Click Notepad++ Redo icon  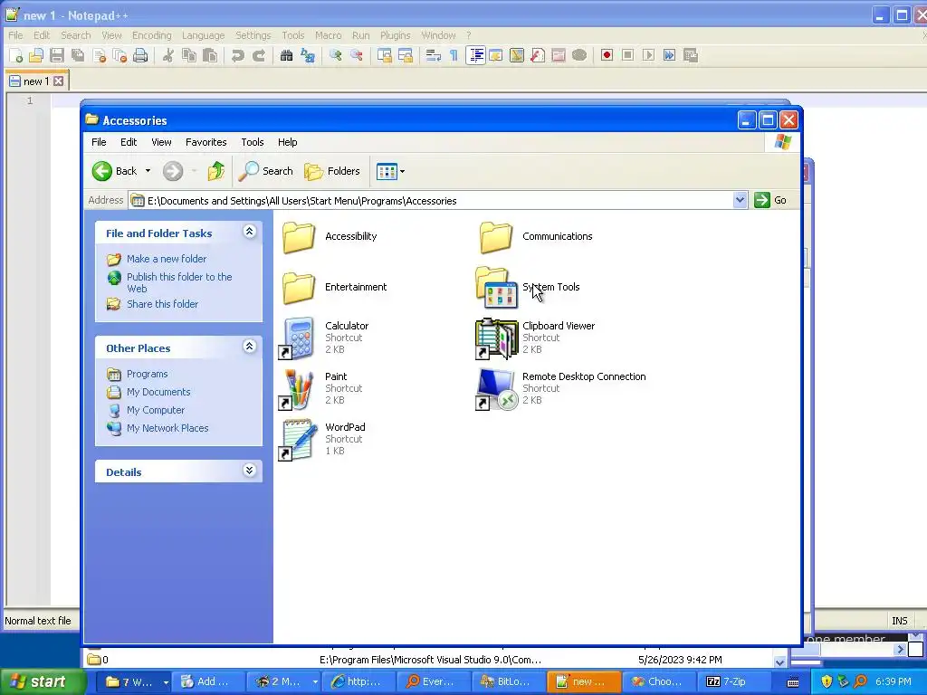point(258,55)
